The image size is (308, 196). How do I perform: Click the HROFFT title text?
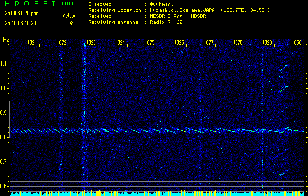(28, 3)
